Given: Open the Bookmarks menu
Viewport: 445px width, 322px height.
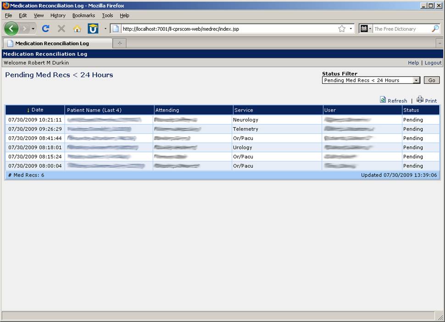Looking at the screenshot, I should 83,15.
